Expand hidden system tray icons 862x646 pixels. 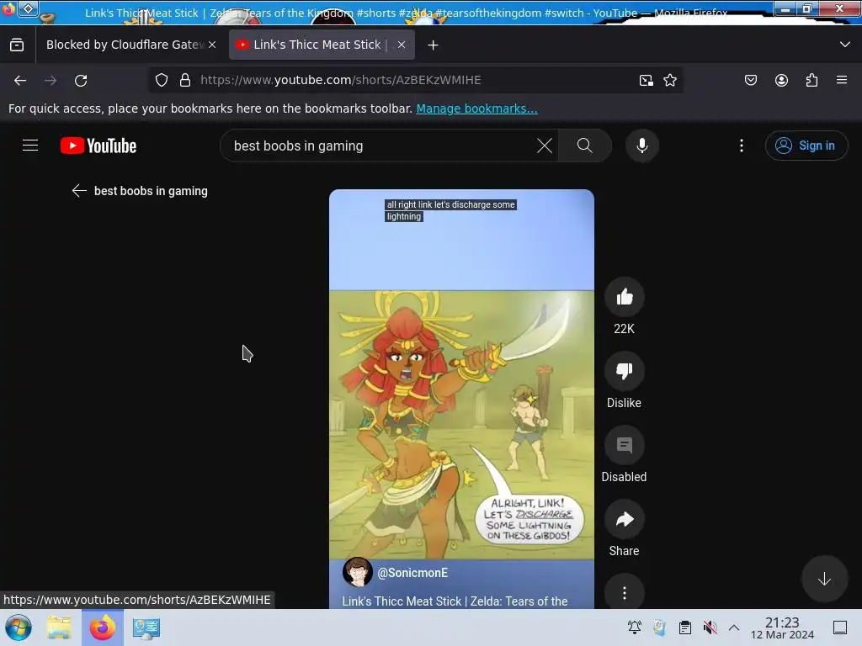[x=734, y=627]
